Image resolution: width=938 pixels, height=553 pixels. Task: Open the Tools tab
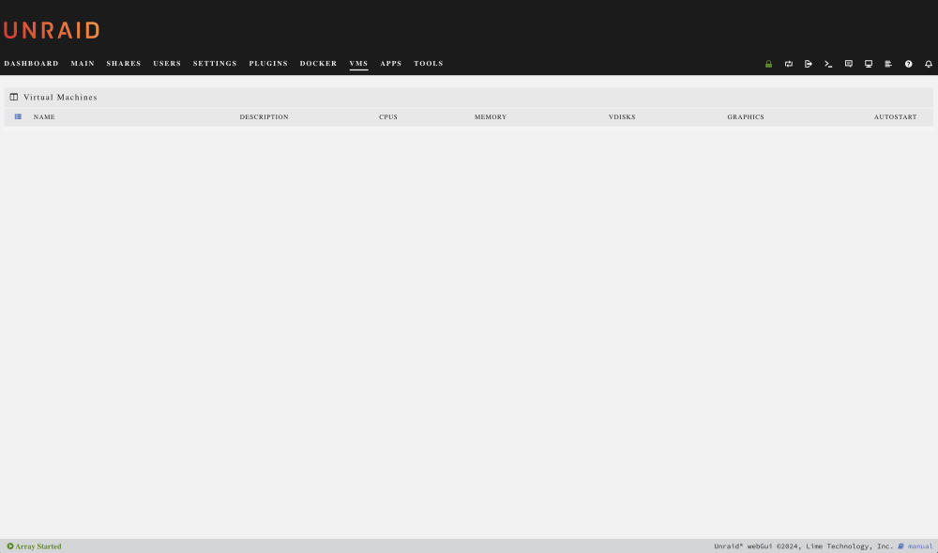click(x=429, y=64)
